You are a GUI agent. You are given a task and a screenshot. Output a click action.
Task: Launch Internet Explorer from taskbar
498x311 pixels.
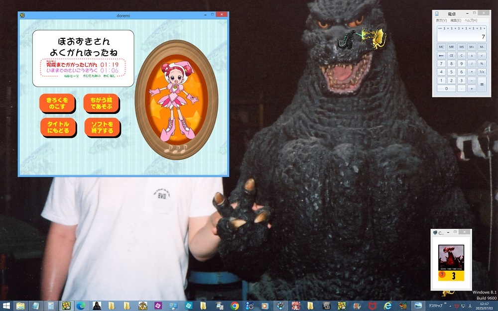[x=387, y=306]
